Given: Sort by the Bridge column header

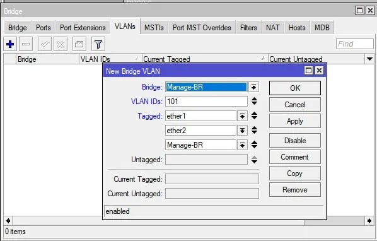Looking at the screenshot, I should coord(47,59).
